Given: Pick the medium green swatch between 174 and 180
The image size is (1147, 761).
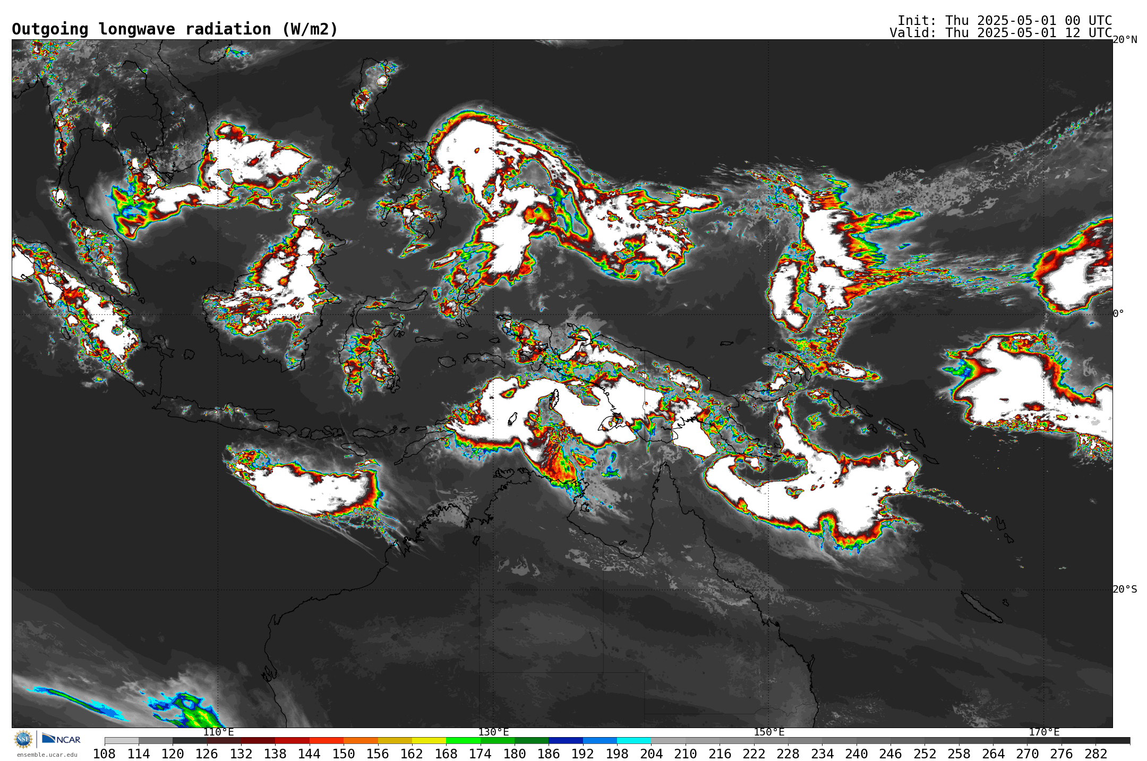Looking at the screenshot, I should click(497, 740).
